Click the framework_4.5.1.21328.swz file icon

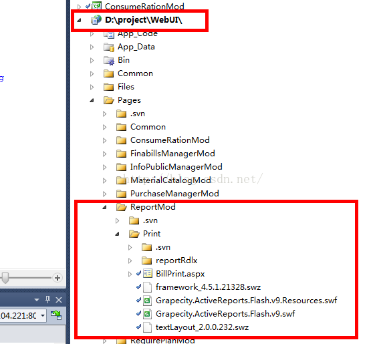[x=148, y=287]
